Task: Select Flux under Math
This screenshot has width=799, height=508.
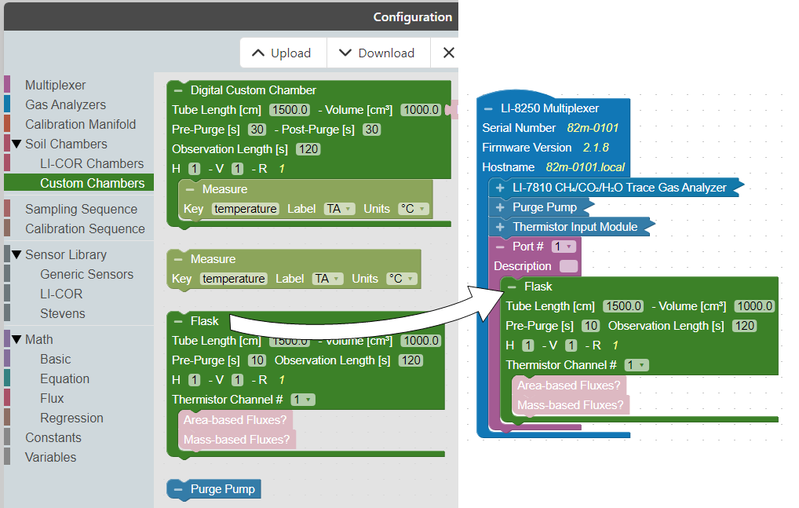Action: (52, 398)
